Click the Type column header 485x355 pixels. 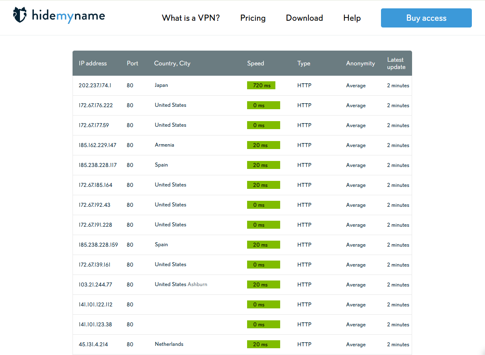tap(304, 63)
